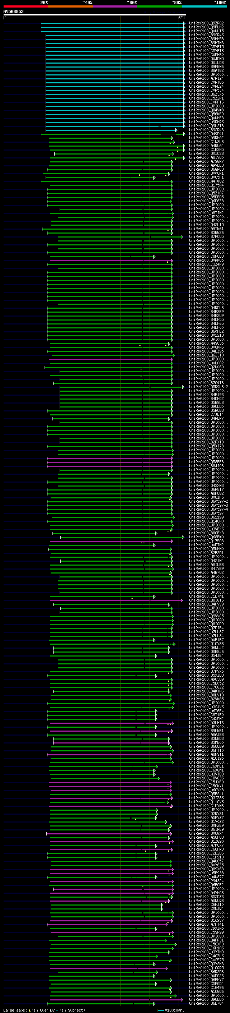Select the UniRef100_A7PIZ4 label
The height and width of the screenshot is (1013, 230).
click(206, 78)
